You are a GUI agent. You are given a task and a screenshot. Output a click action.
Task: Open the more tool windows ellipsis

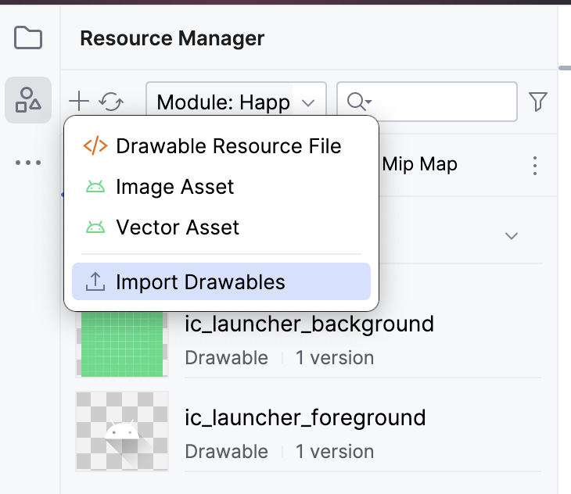tap(28, 163)
